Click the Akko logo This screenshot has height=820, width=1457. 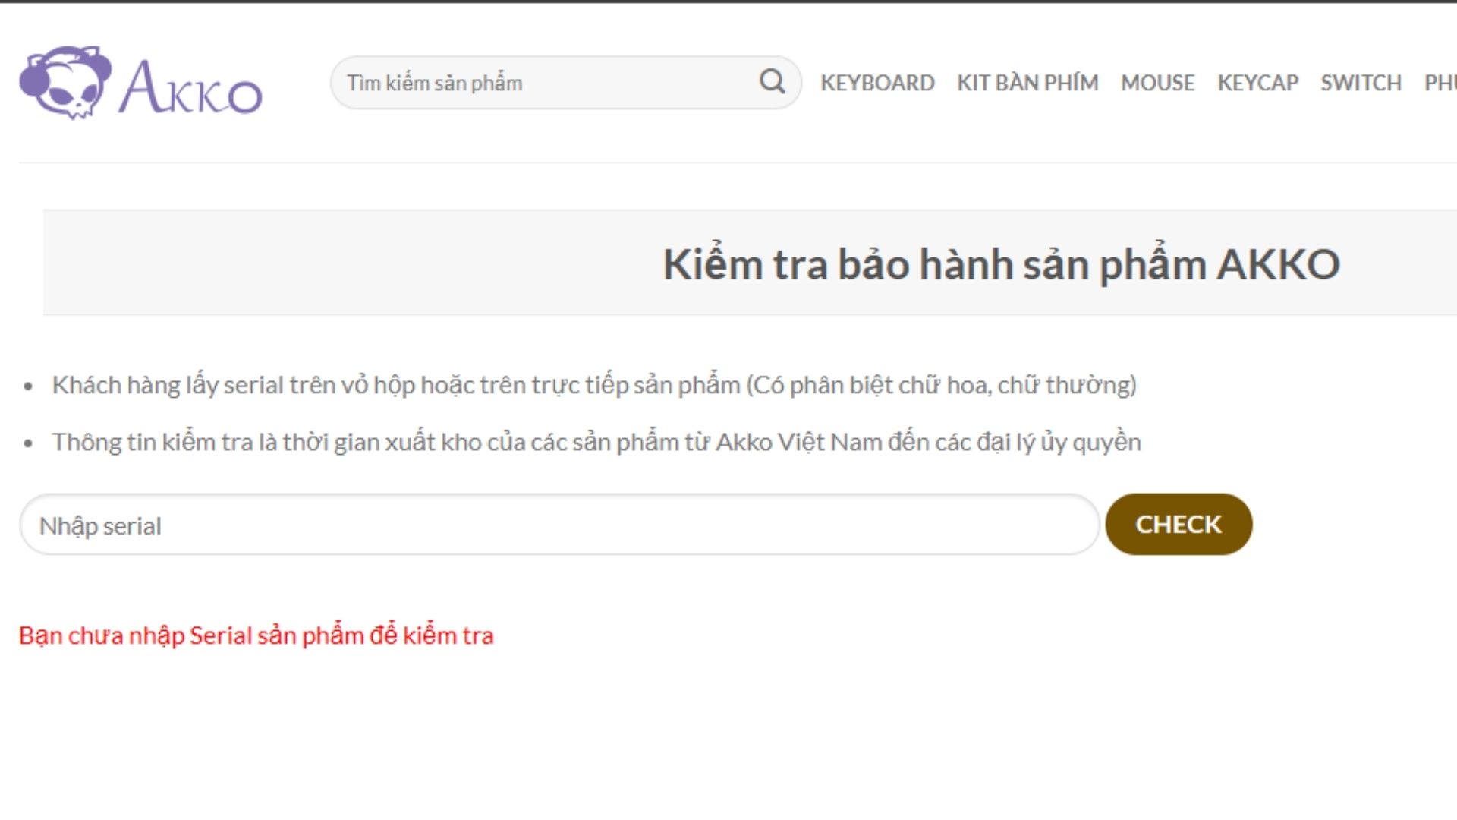point(141,82)
